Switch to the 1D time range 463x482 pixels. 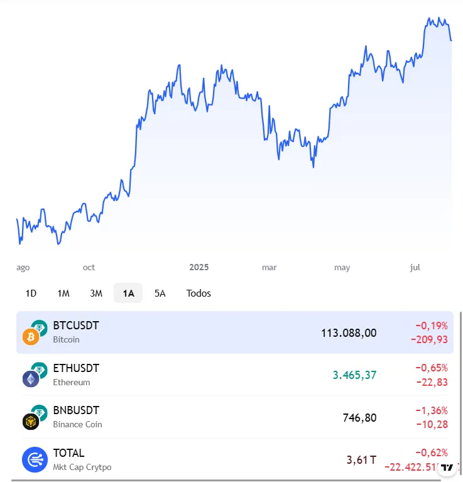coord(31,293)
